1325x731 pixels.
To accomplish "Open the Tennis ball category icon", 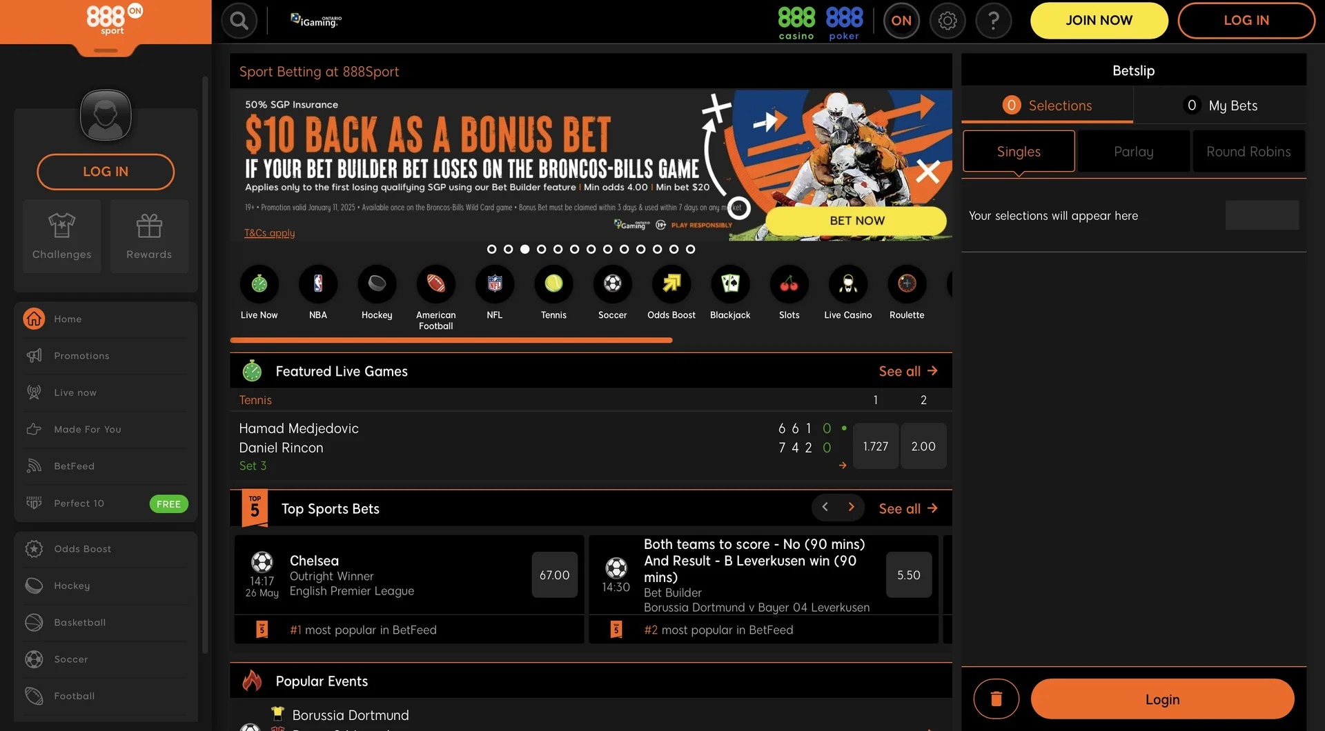I will click(553, 283).
